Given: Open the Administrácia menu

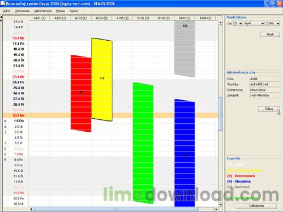Looking at the screenshot, I should 43,11.
